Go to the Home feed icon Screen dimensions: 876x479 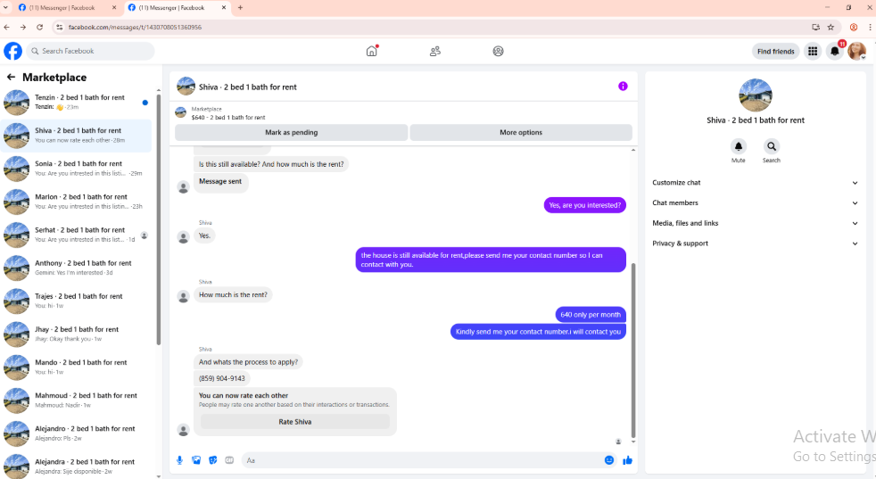click(x=371, y=51)
